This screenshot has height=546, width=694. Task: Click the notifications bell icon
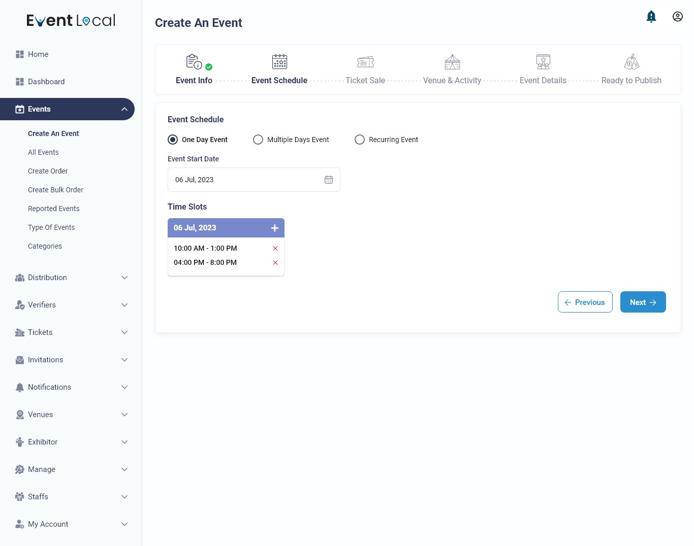click(651, 16)
